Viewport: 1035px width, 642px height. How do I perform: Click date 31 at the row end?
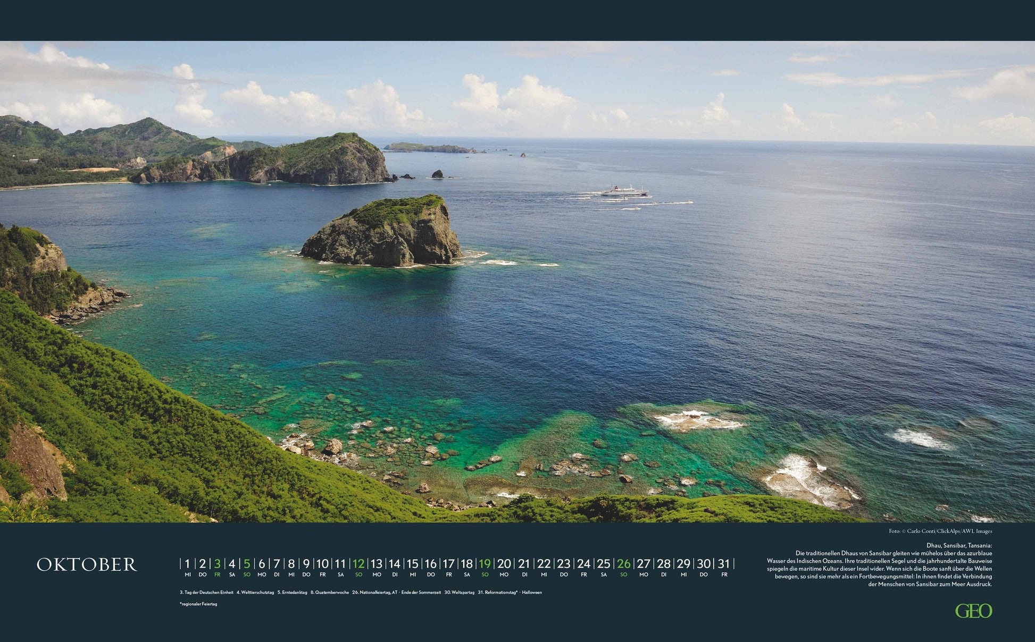click(723, 564)
